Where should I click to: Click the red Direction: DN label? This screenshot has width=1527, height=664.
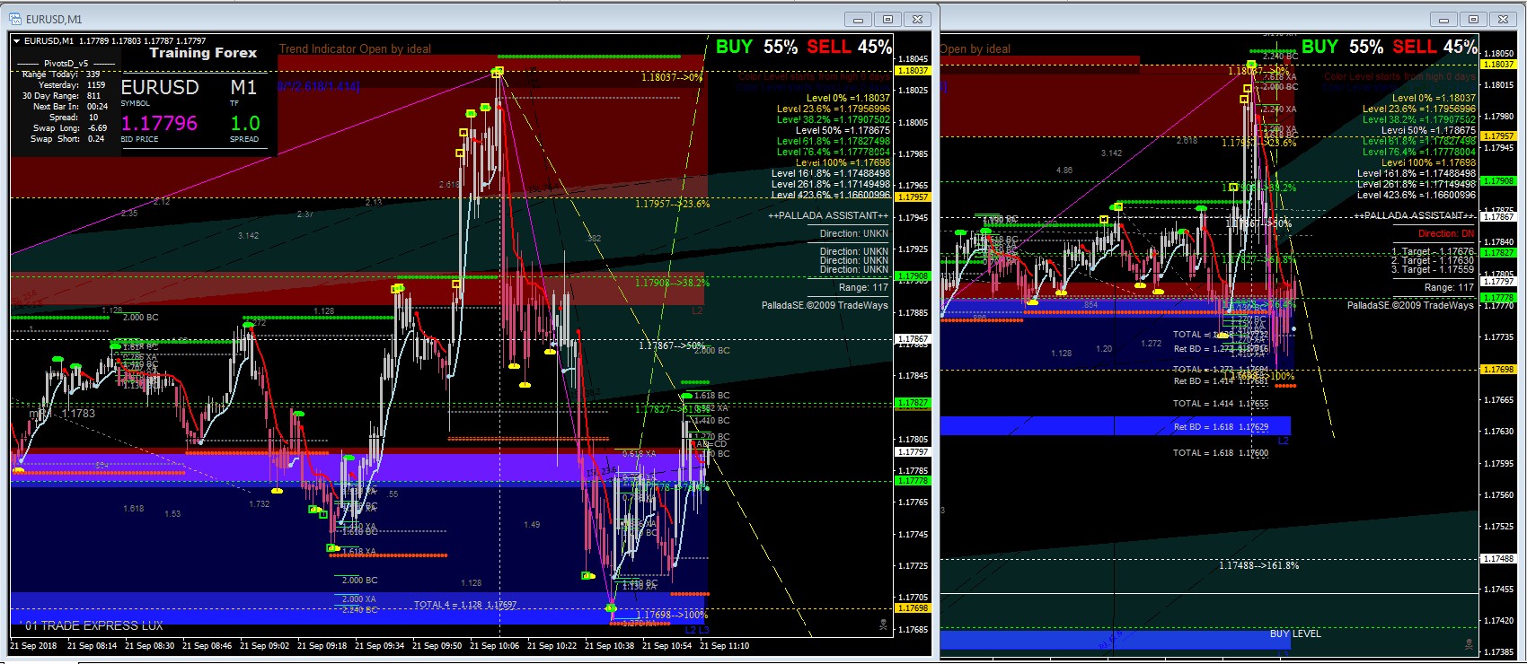(1446, 233)
